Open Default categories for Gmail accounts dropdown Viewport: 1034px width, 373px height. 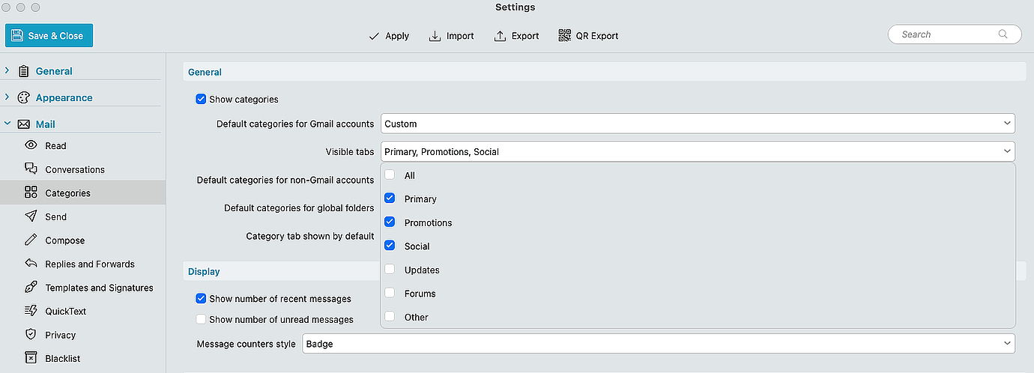(698, 124)
